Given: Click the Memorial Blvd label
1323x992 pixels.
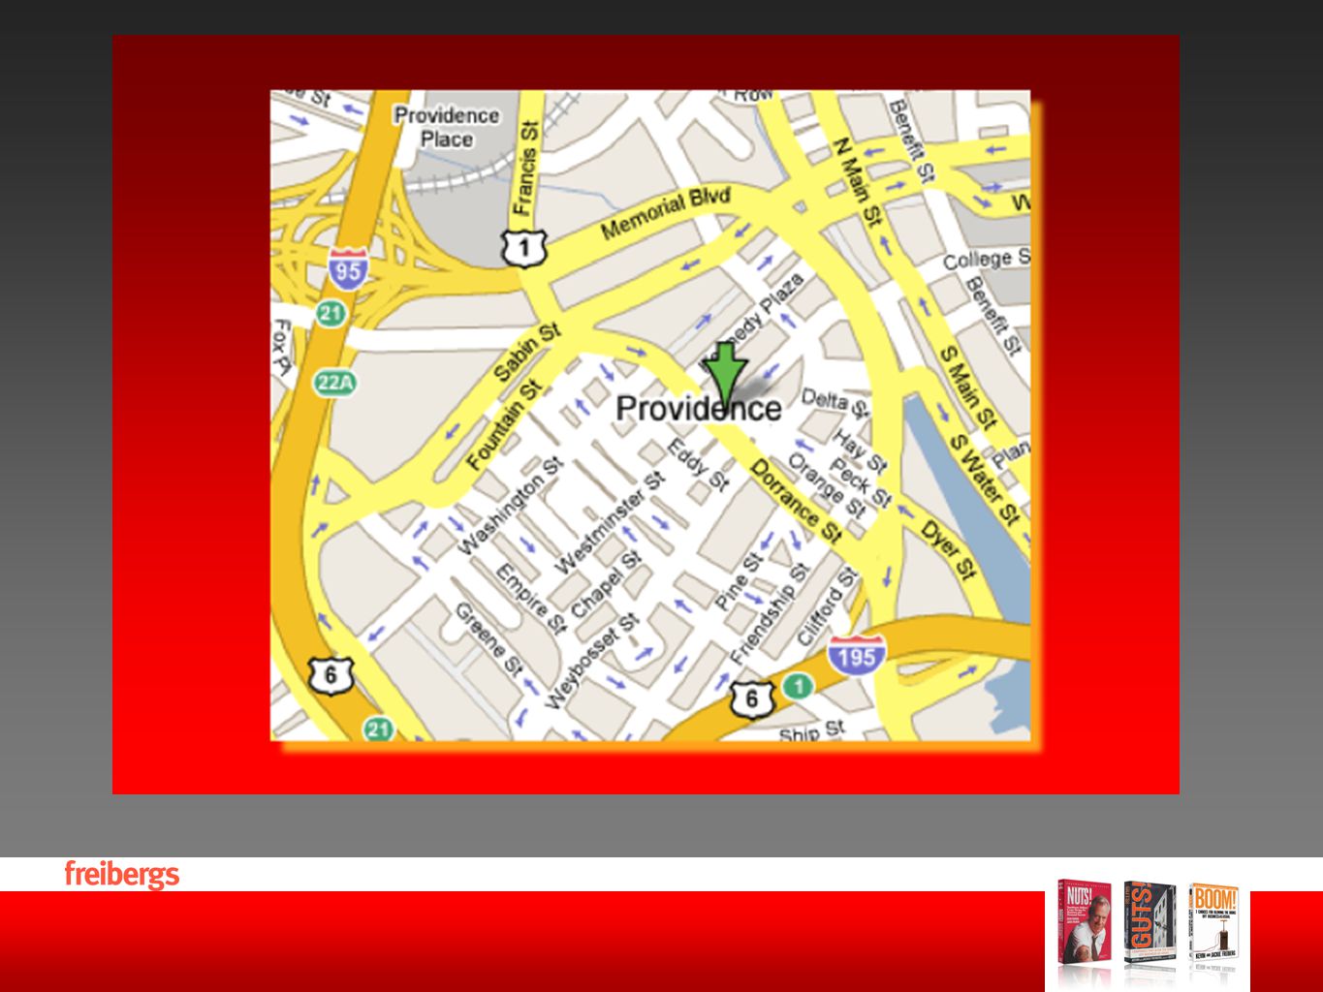Looking at the screenshot, I should point(665,214).
